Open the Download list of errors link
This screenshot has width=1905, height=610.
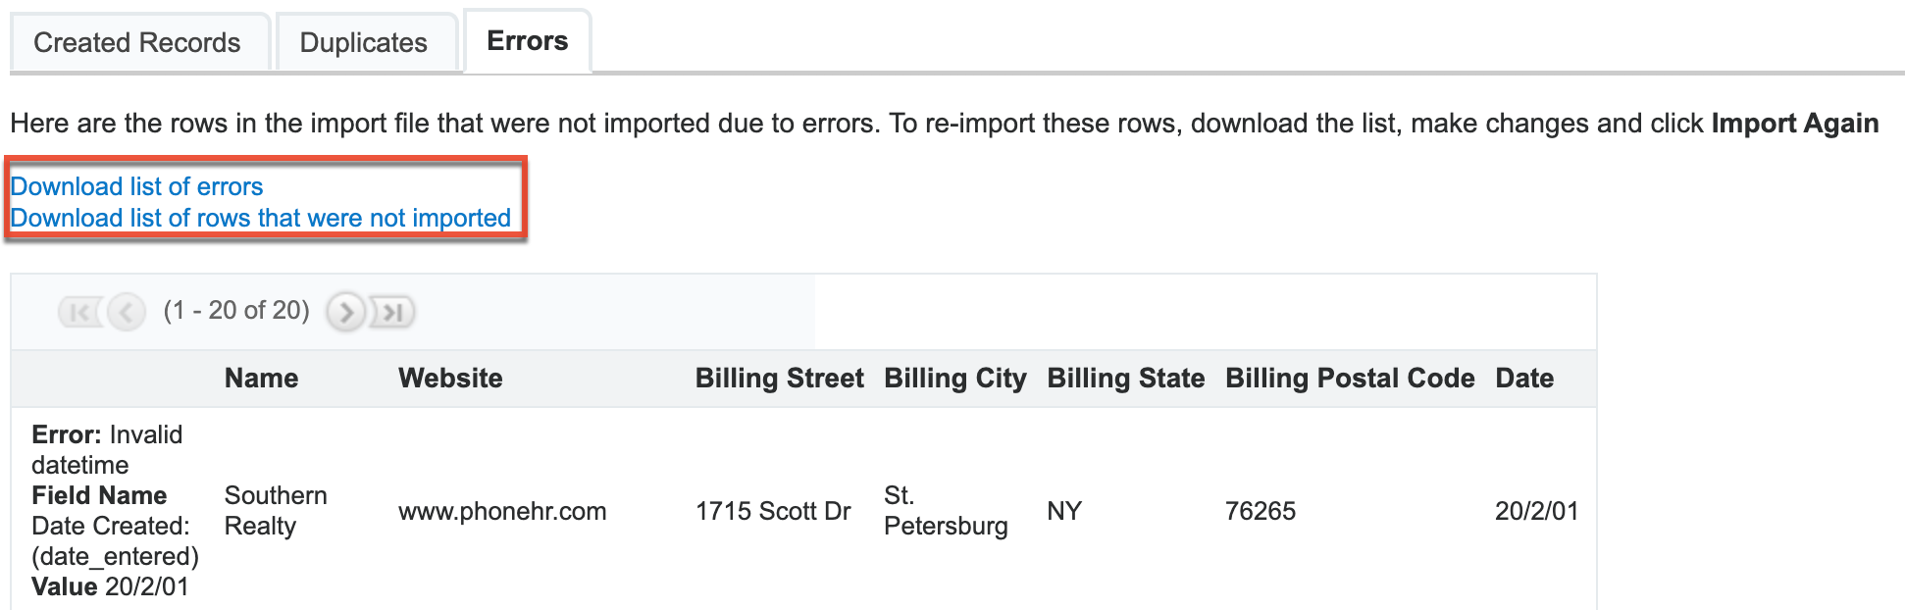[x=136, y=186]
